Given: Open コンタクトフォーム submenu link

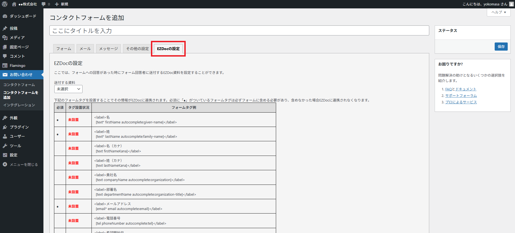Looking at the screenshot, I should coord(19,85).
